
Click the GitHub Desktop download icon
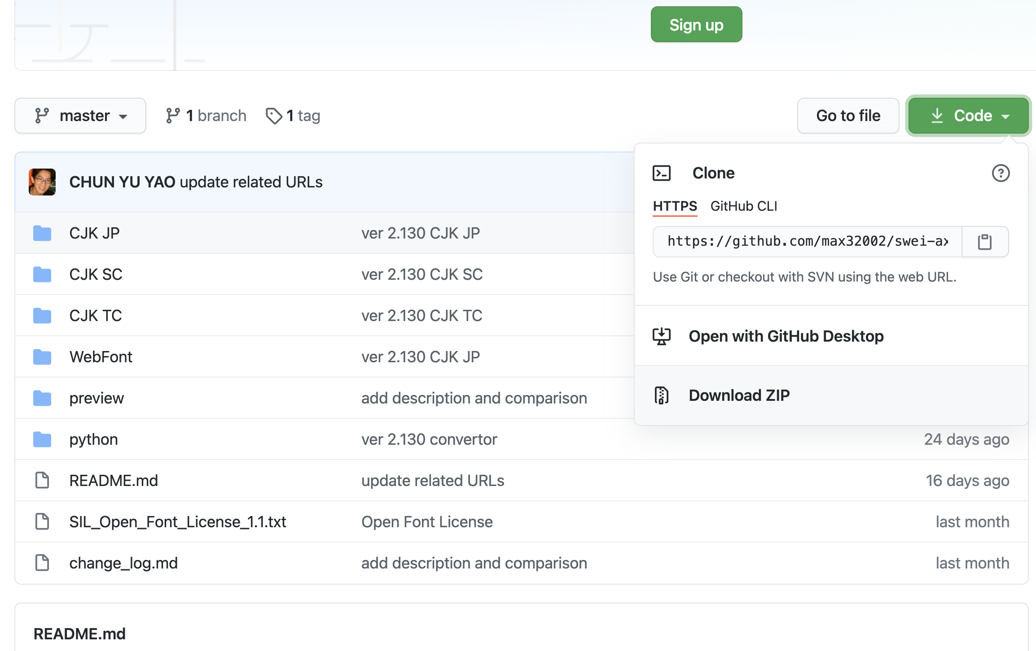661,336
